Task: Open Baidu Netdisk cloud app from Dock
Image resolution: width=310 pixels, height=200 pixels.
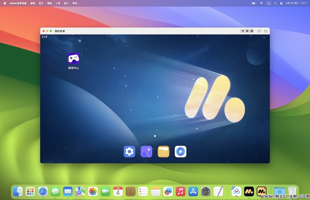Action: pyautogui.click(x=236, y=191)
